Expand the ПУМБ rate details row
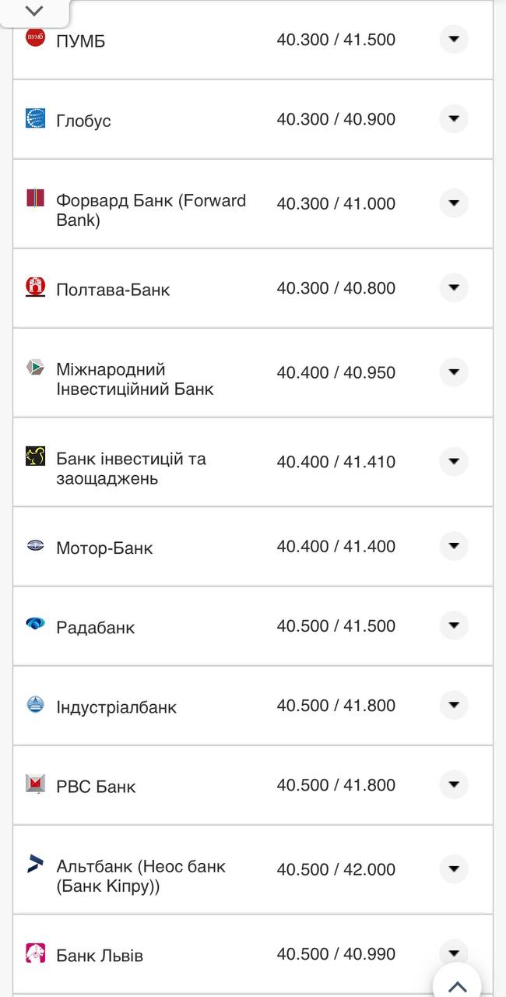 (x=454, y=40)
